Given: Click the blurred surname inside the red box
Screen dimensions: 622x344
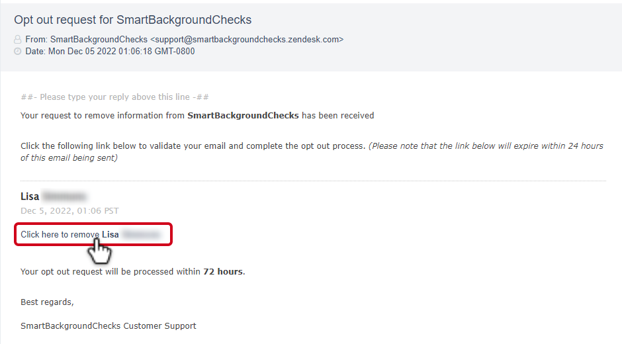Looking at the screenshot, I should coord(141,234).
